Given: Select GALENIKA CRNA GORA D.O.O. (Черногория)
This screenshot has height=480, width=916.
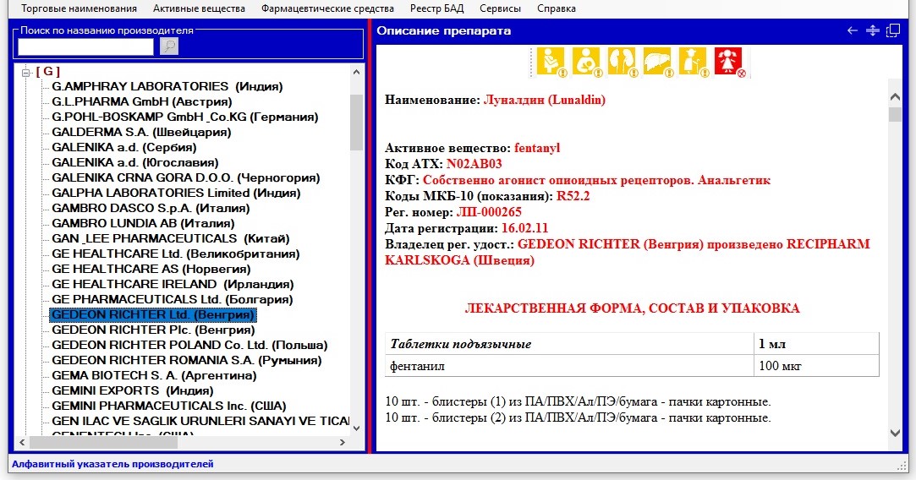Looking at the screenshot, I should pos(186,177).
